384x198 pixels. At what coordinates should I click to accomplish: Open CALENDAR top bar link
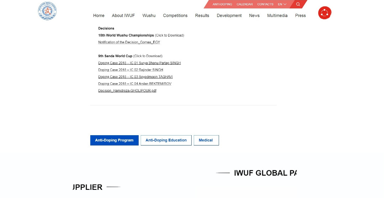pos(245,4)
